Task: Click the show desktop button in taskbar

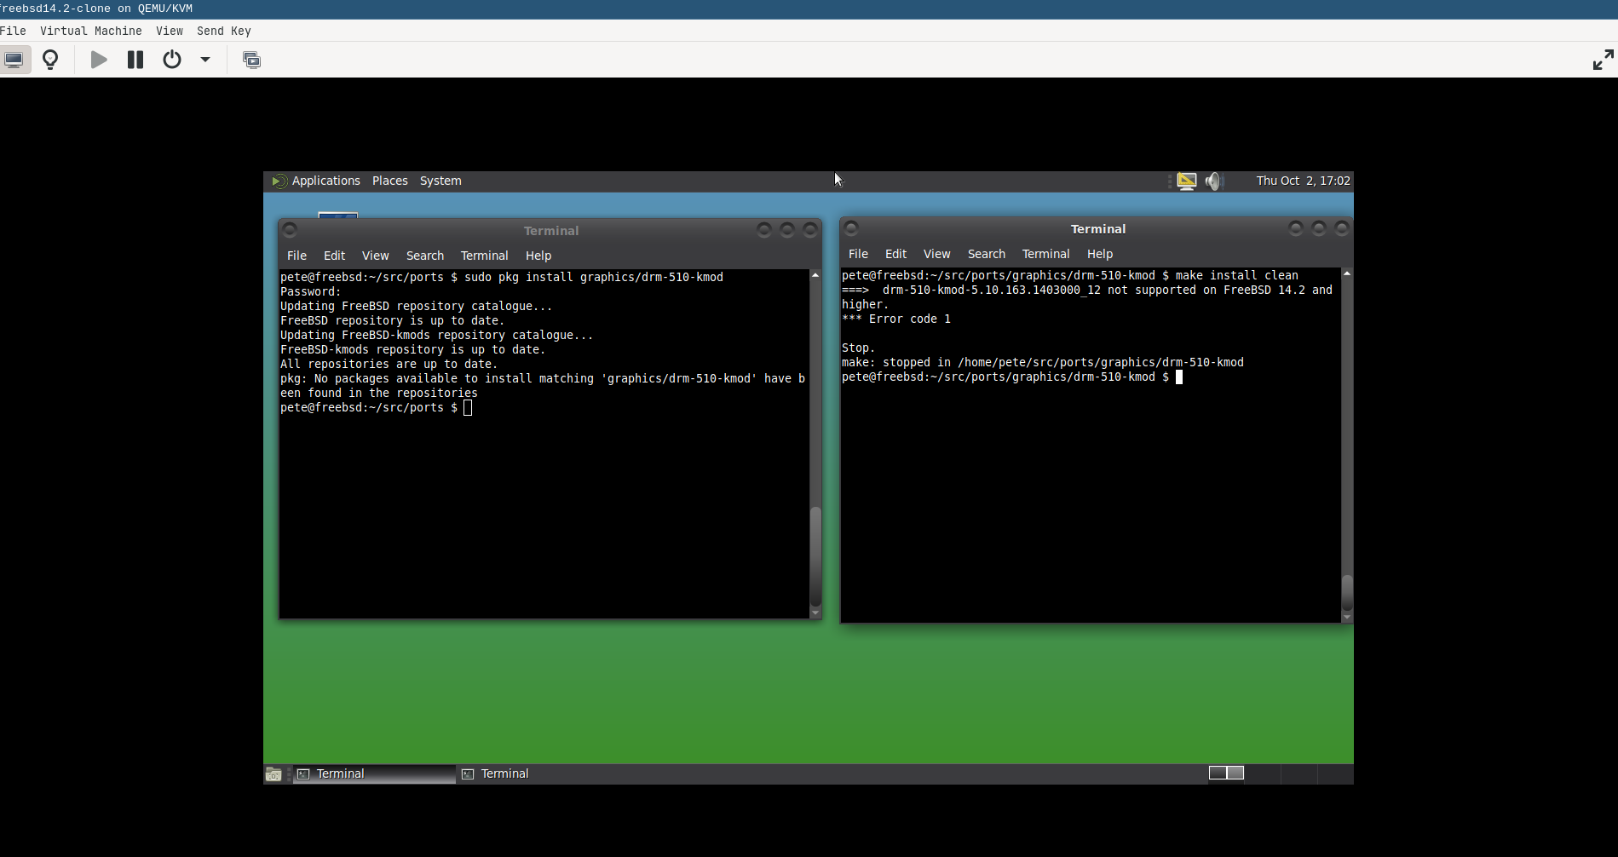Action: [x=274, y=774]
